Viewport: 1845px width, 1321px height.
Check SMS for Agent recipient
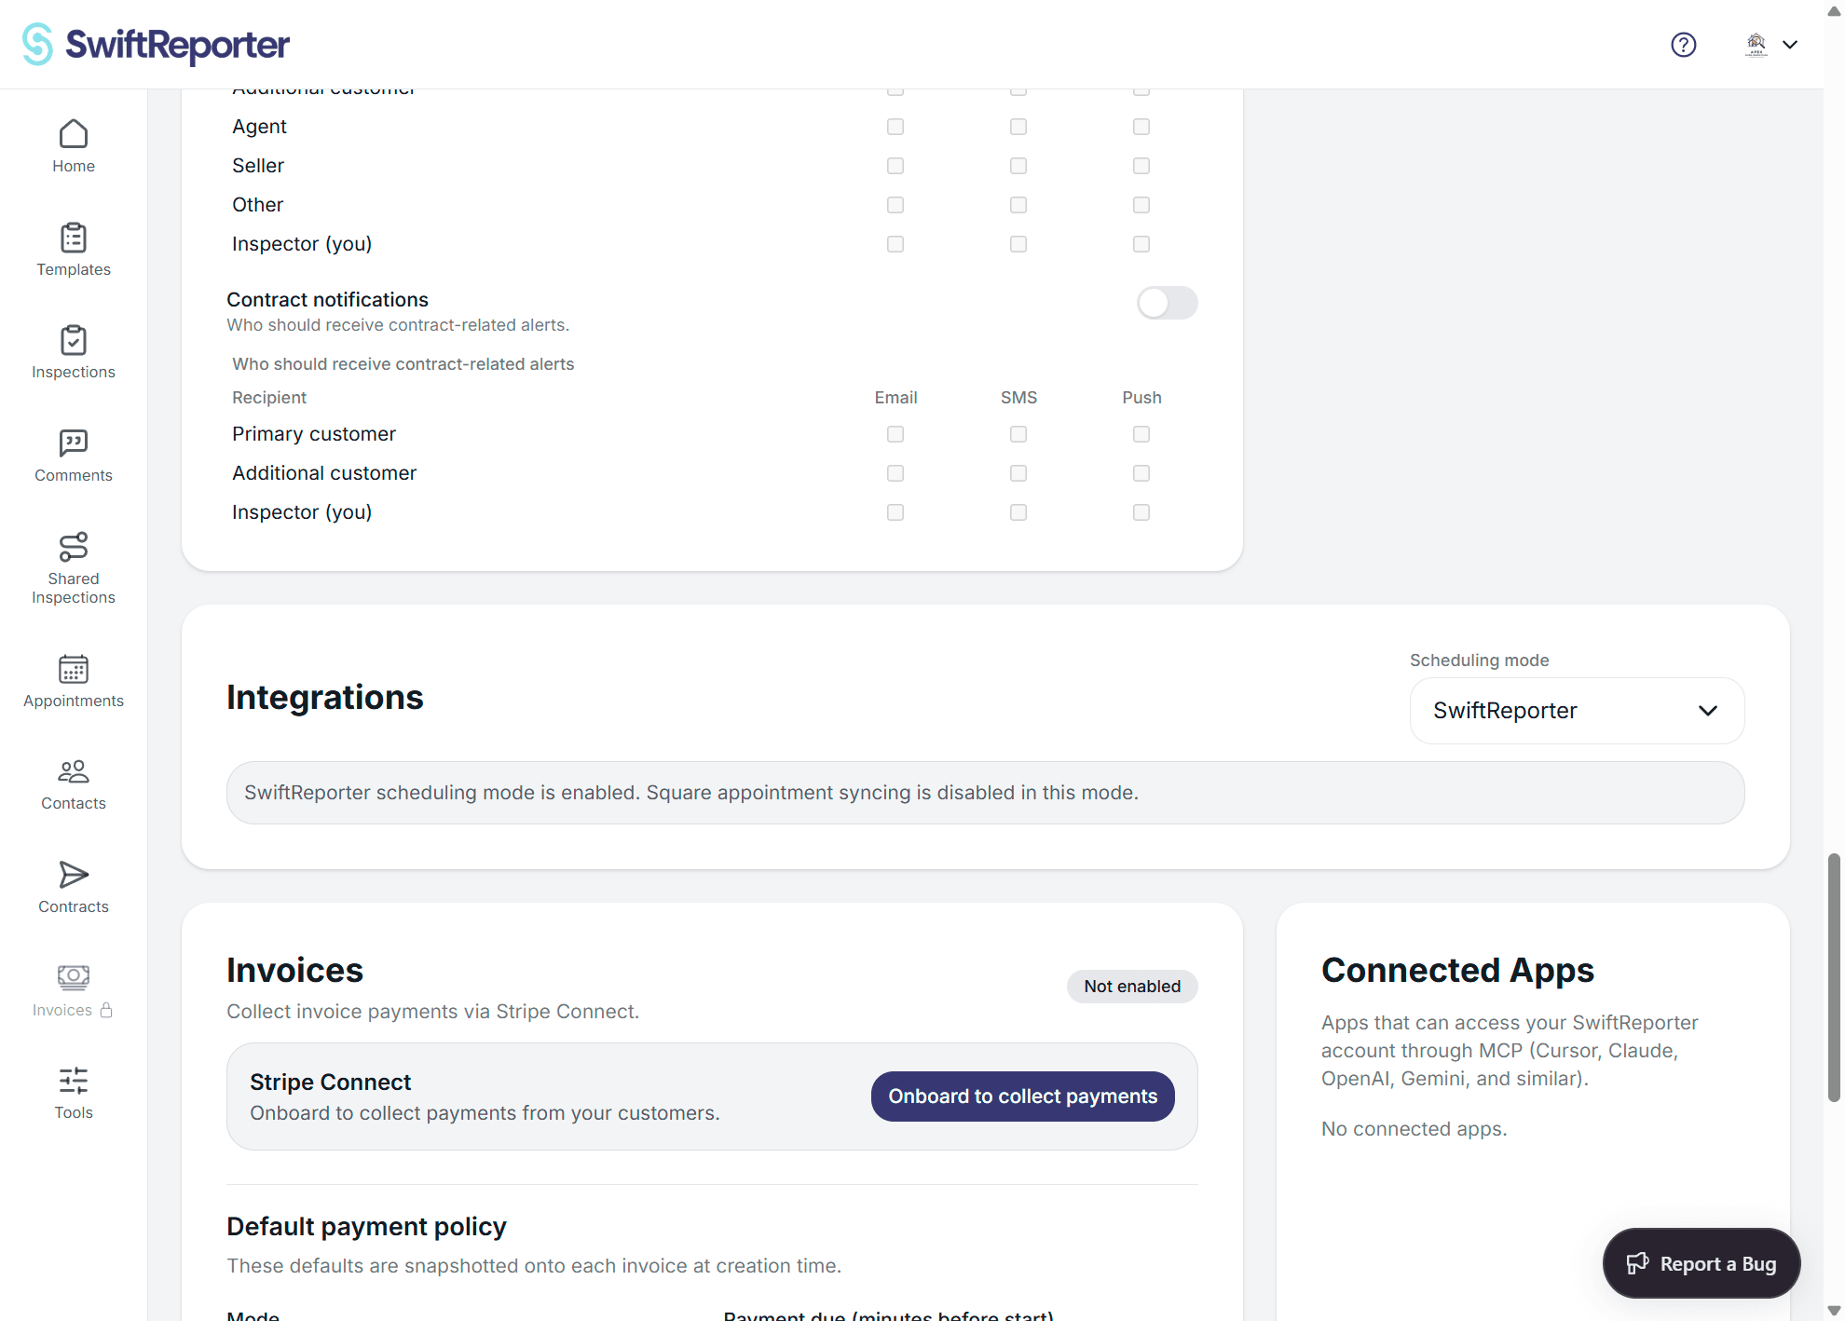[x=1018, y=127]
